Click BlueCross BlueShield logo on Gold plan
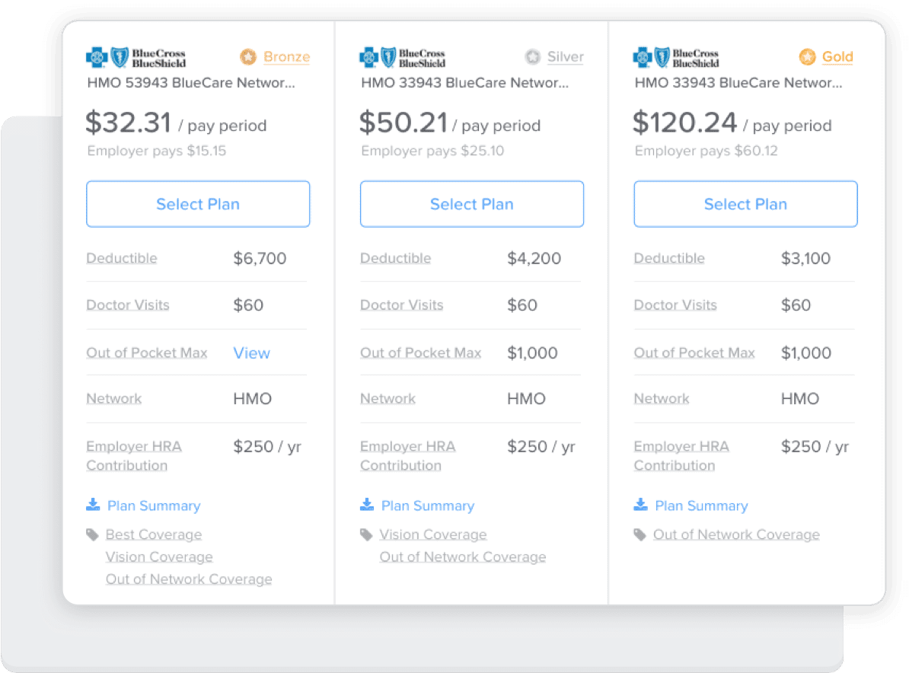The image size is (909, 673). pos(676,58)
